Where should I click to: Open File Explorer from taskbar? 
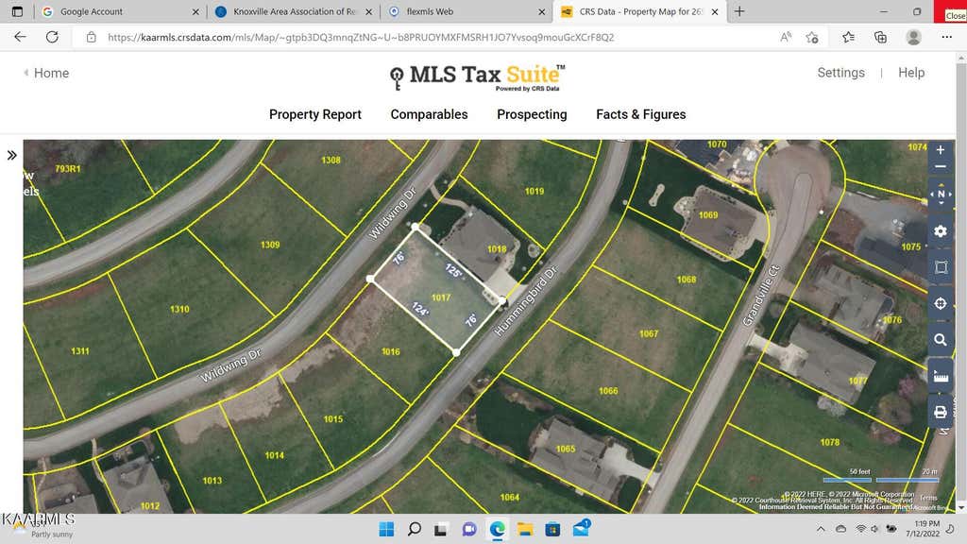(525, 529)
